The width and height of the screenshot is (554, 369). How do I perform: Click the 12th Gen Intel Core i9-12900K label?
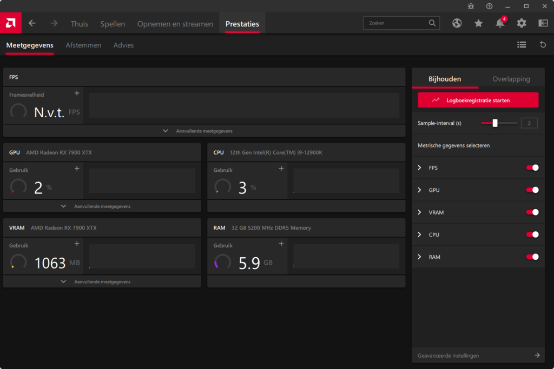pos(276,152)
